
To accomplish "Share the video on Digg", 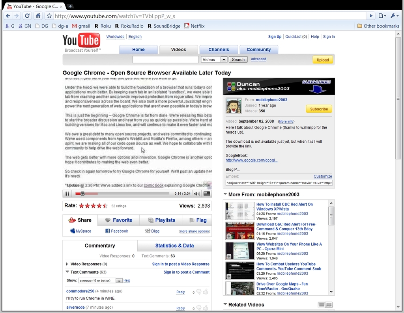I will pyautogui.click(x=152, y=231).
